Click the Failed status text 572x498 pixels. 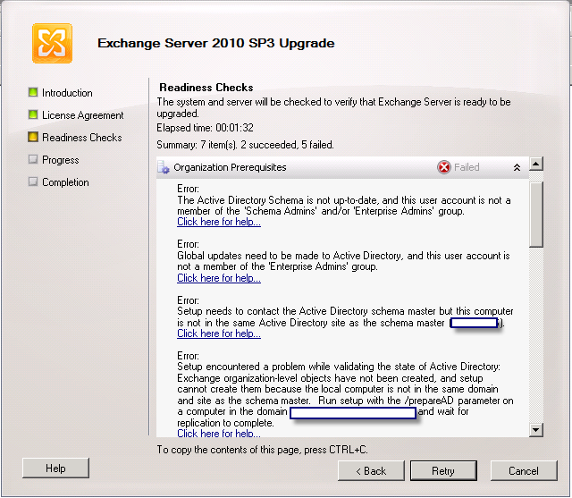467,167
